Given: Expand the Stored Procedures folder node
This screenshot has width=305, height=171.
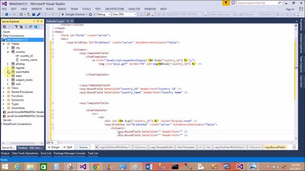Looking at the screenshot, I should point(4,92).
